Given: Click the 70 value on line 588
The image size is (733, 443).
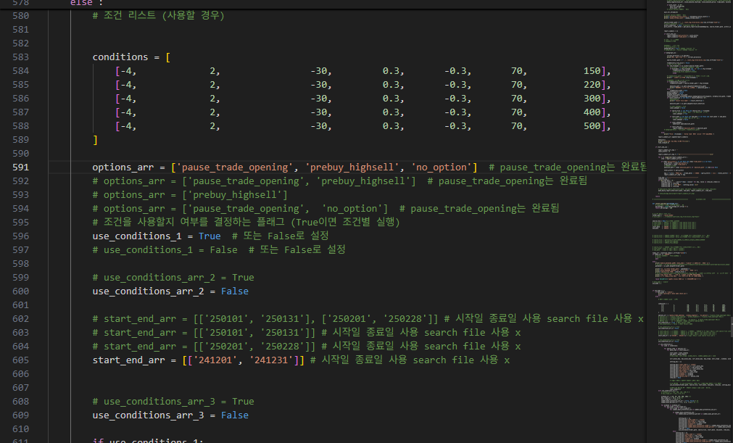Looking at the screenshot, I should click(516, 125).
